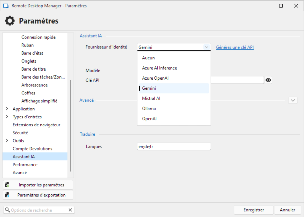The image size is (304, 217).
Task: Choose Azure OpenAI in the dropdown
Action: pos(155,78)
